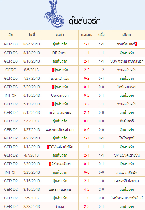The height and width of the screenshot is (210, 145).
Task: Open the ยูเนี่ยน เบอร์ลิน team entry
Action: pyautogui.click(x=60, y=113)
